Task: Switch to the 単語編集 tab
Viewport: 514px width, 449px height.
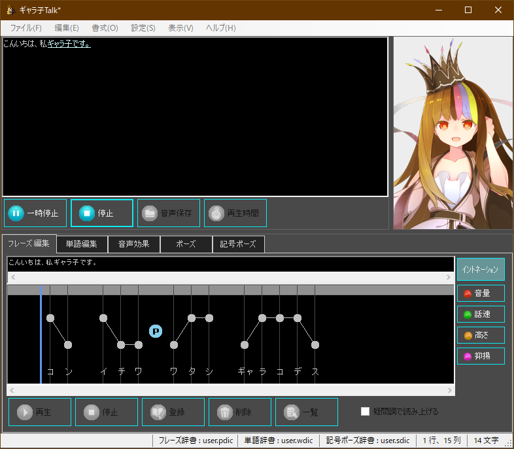Action: [x=82, y=244]
